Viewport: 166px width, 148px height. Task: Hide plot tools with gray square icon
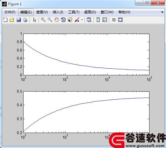[x=114, y=20]
